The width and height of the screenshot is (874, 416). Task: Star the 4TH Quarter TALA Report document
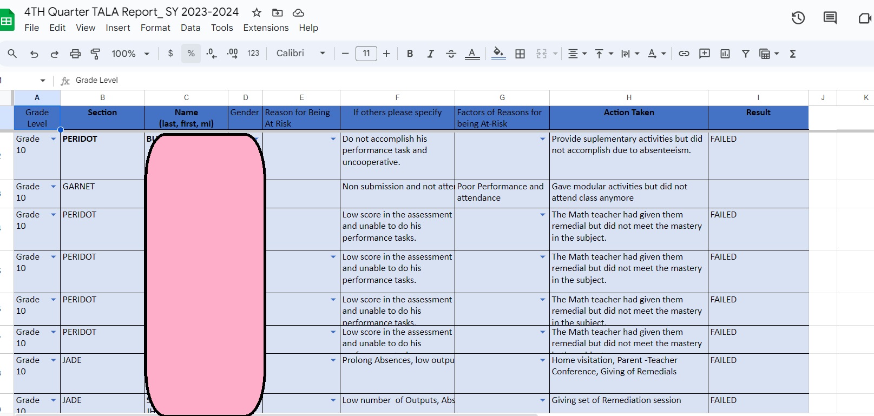[257, 12]
